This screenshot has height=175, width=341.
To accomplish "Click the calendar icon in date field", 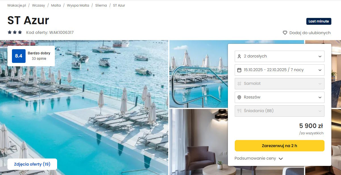I will click(239, 70).
